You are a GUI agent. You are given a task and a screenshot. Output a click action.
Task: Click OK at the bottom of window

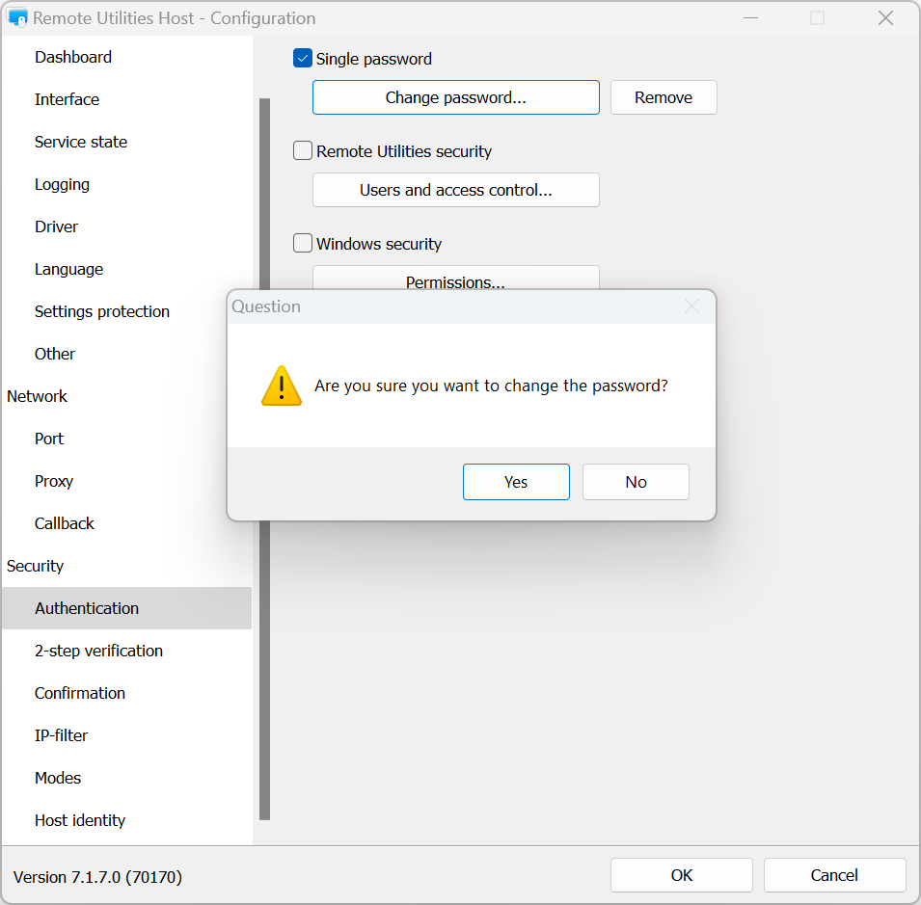click(x=681, y=875)
